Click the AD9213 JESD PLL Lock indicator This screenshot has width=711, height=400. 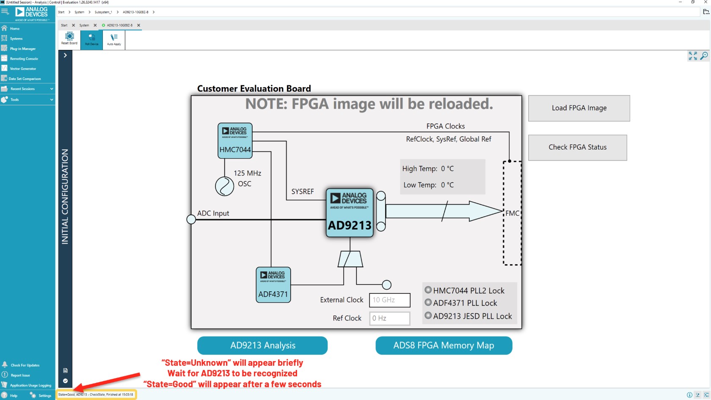tap(429, 316)
